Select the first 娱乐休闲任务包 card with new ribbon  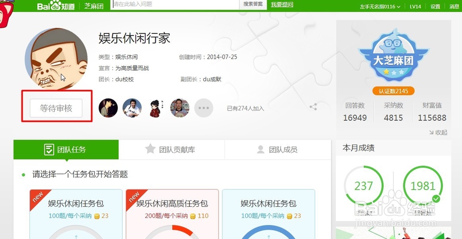[76, 214]
